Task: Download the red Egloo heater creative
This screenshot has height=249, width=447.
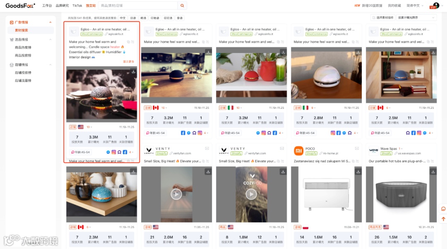Action: (x=283, y=53)
